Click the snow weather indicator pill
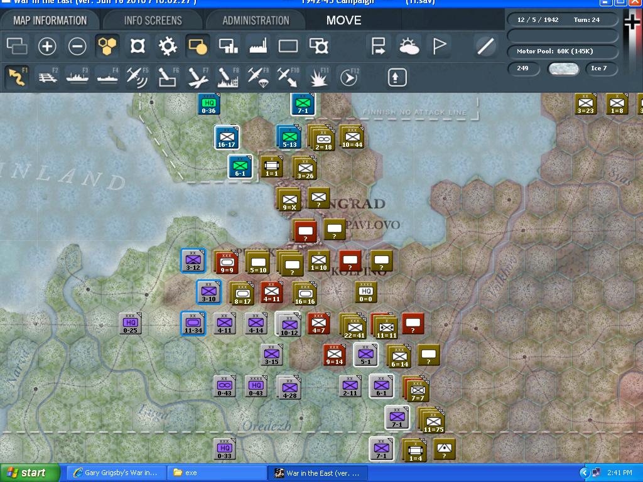The height and width of the screenshot is (482, 643). pos(563,68)
